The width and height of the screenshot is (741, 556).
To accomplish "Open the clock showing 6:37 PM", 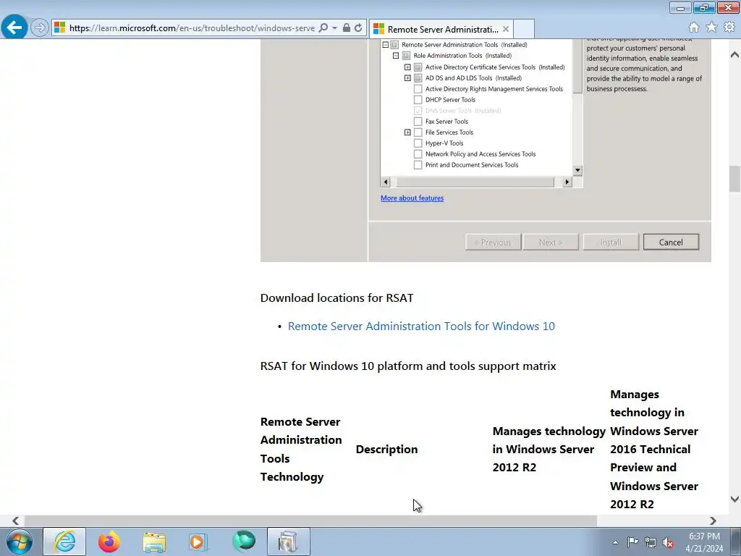I will pyautogui.click(x=704, y=542).
